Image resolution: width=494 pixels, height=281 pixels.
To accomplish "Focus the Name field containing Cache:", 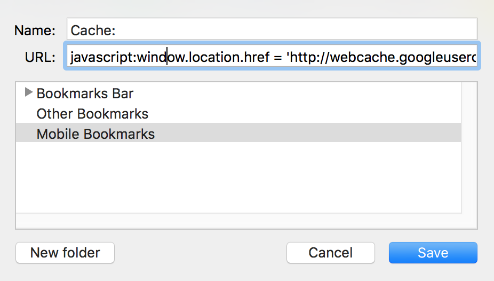I will [272, 29].
